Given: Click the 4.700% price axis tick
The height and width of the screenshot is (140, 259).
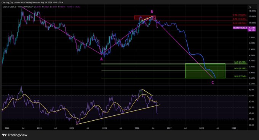Looking at the screenshot, I should click(x=252, y=55).
